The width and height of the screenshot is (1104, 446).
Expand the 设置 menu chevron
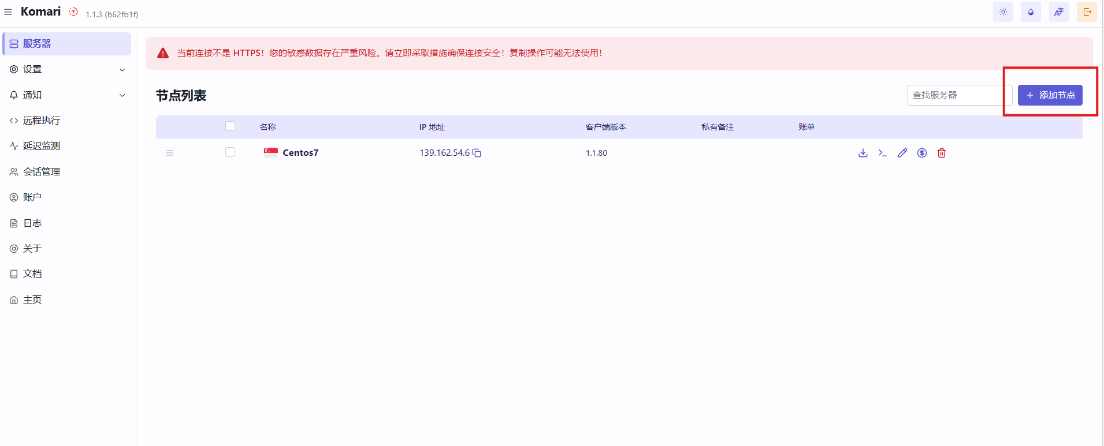pos(122,70)
